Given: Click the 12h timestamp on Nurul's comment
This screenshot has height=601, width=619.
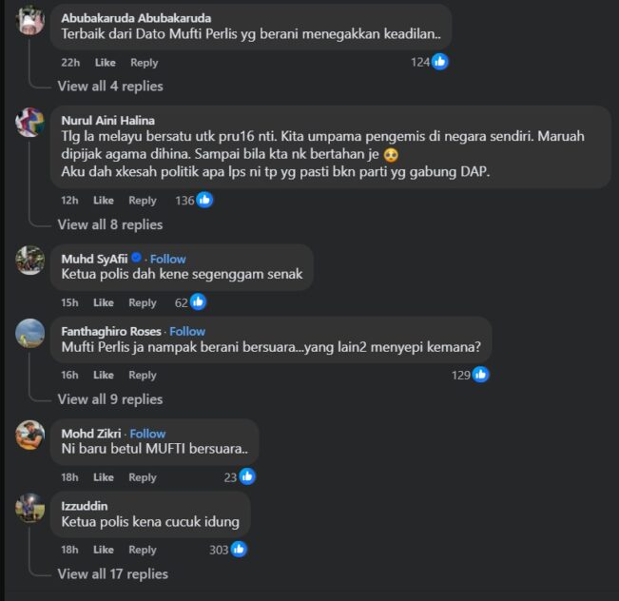Looking at the screenshot, I should click(69, 201).
